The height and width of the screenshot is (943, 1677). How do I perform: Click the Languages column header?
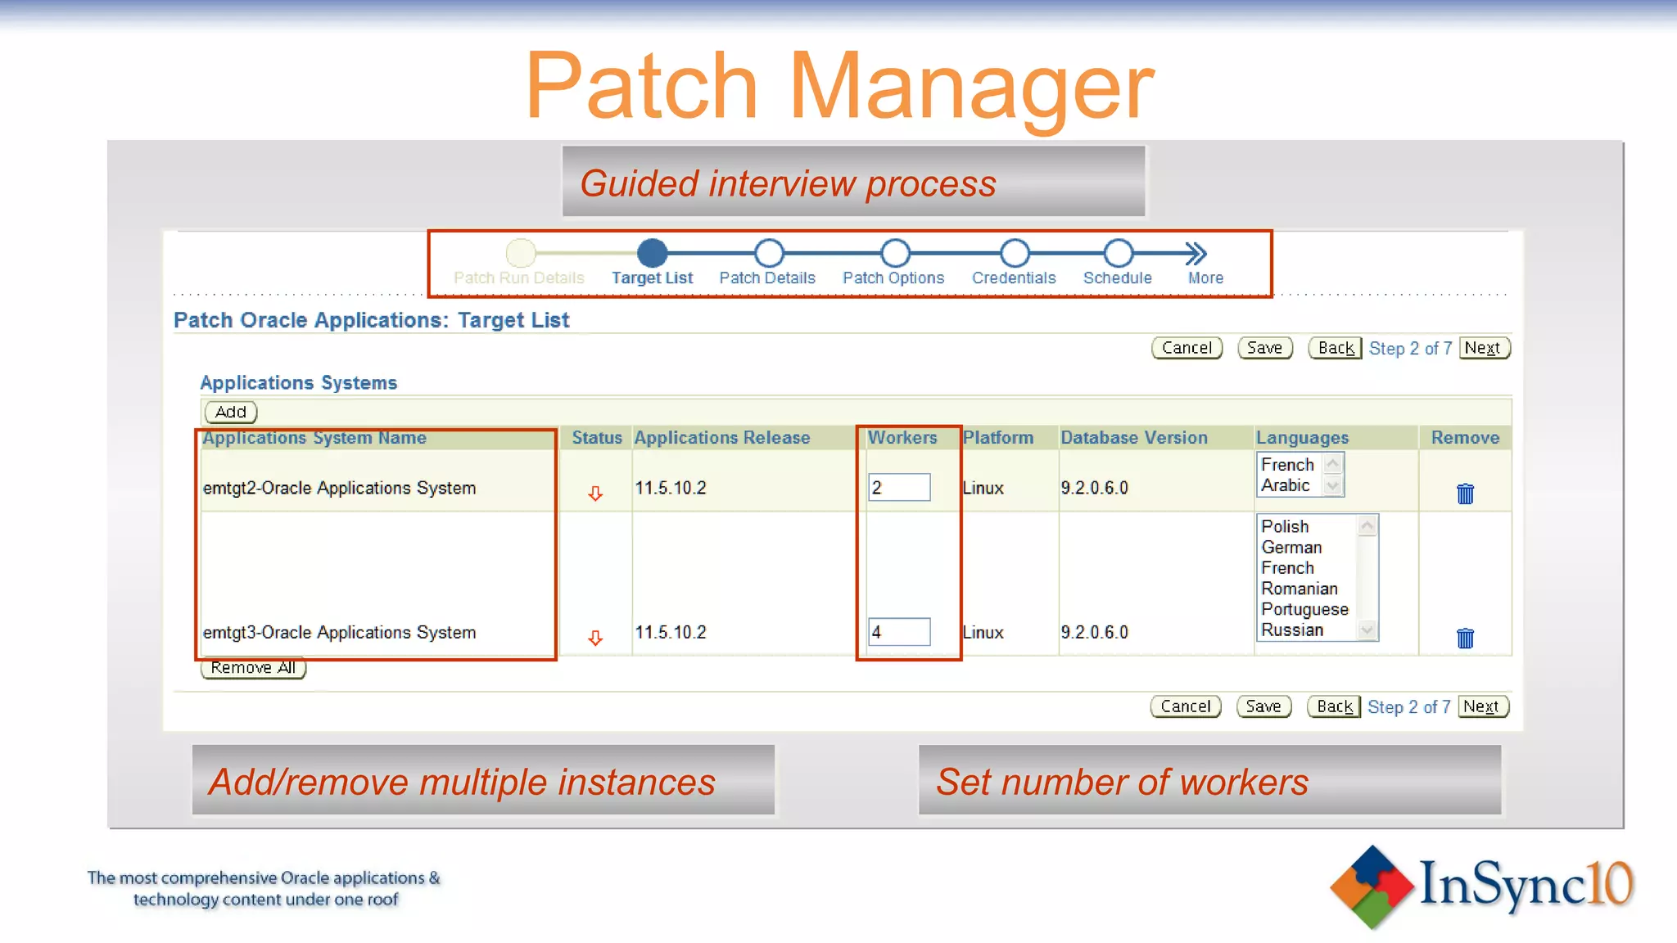[1302, 438]
